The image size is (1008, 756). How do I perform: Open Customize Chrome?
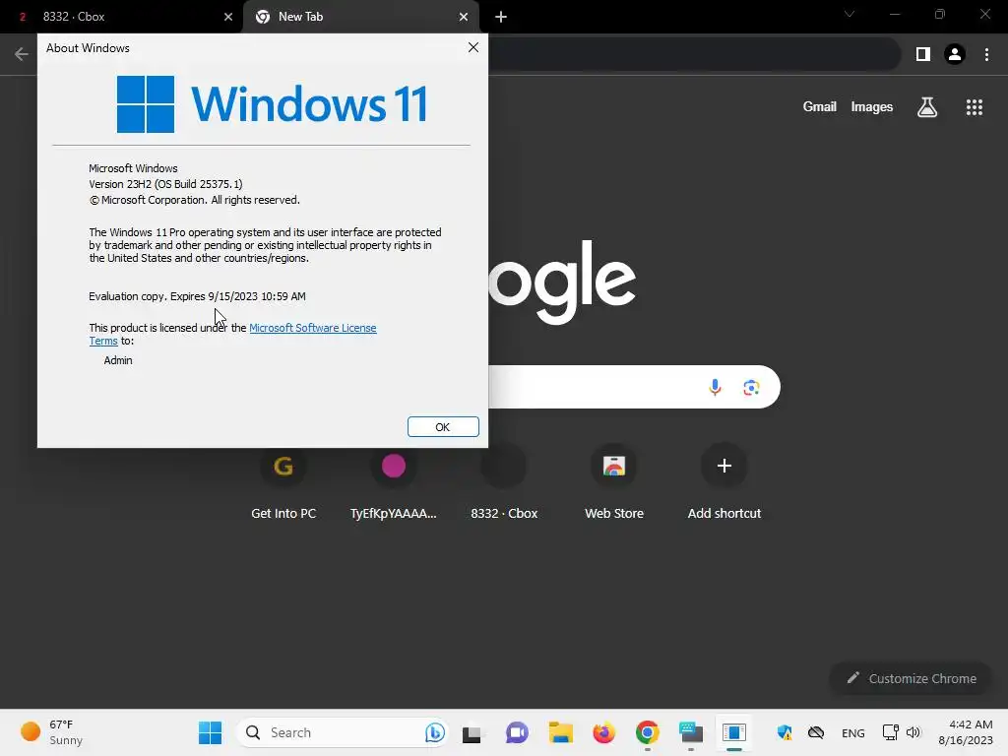point(911,678)
